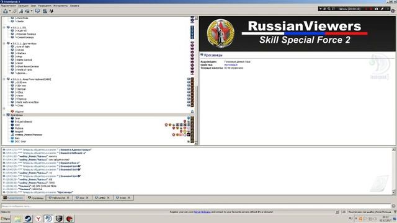Image resolution: width=397 pixels, height=223 pixels.
Task: Select the Battle Carnival channel
Action: click(24, 60)
